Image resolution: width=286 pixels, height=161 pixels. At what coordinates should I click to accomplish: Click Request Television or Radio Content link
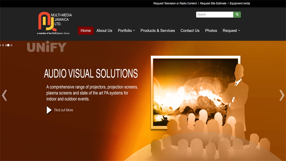click(175, 4)
